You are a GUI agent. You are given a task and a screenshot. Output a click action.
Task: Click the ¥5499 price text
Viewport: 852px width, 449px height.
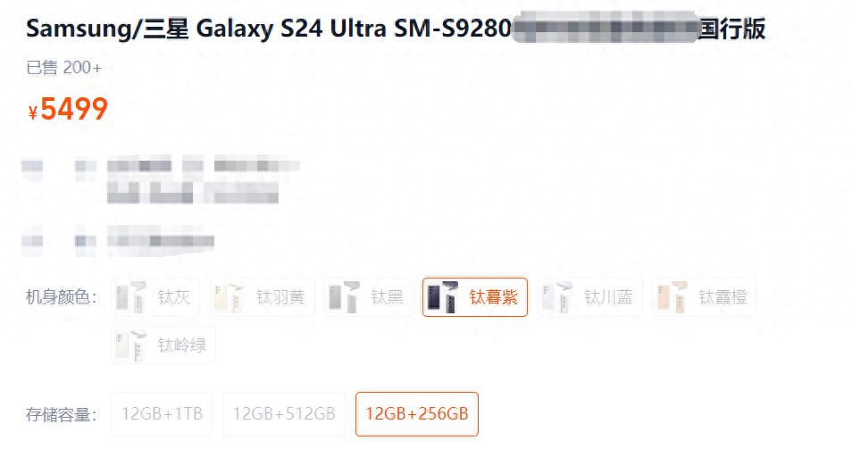click(67, 109)
